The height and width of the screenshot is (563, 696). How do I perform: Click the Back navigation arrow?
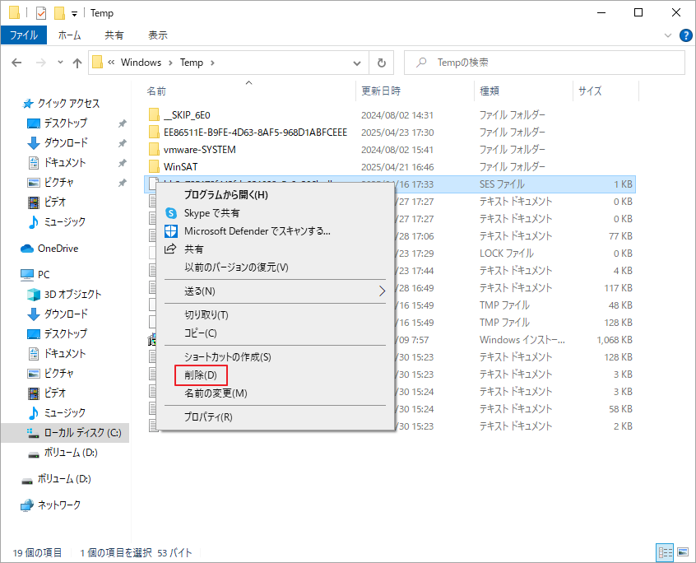click(16, 63)
